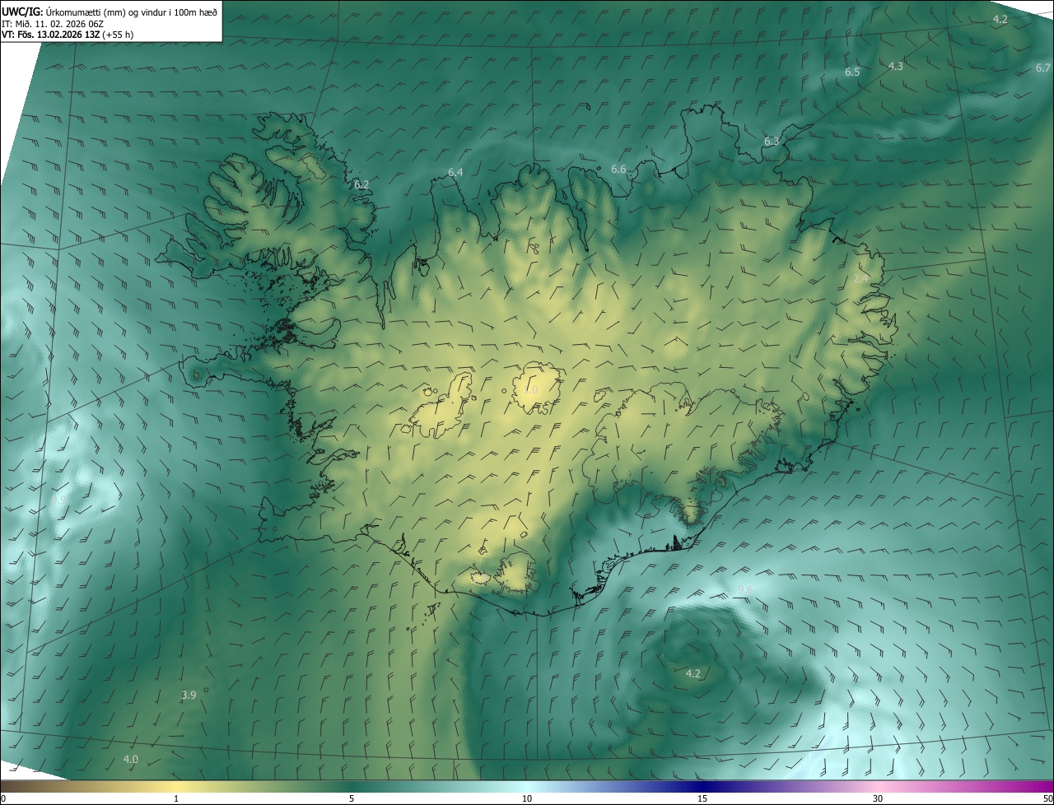This screenshot has height=805, width=1054.
Task: Click the UWC/IG Úrkomumætti title line
Action: (x=110, y=11)
